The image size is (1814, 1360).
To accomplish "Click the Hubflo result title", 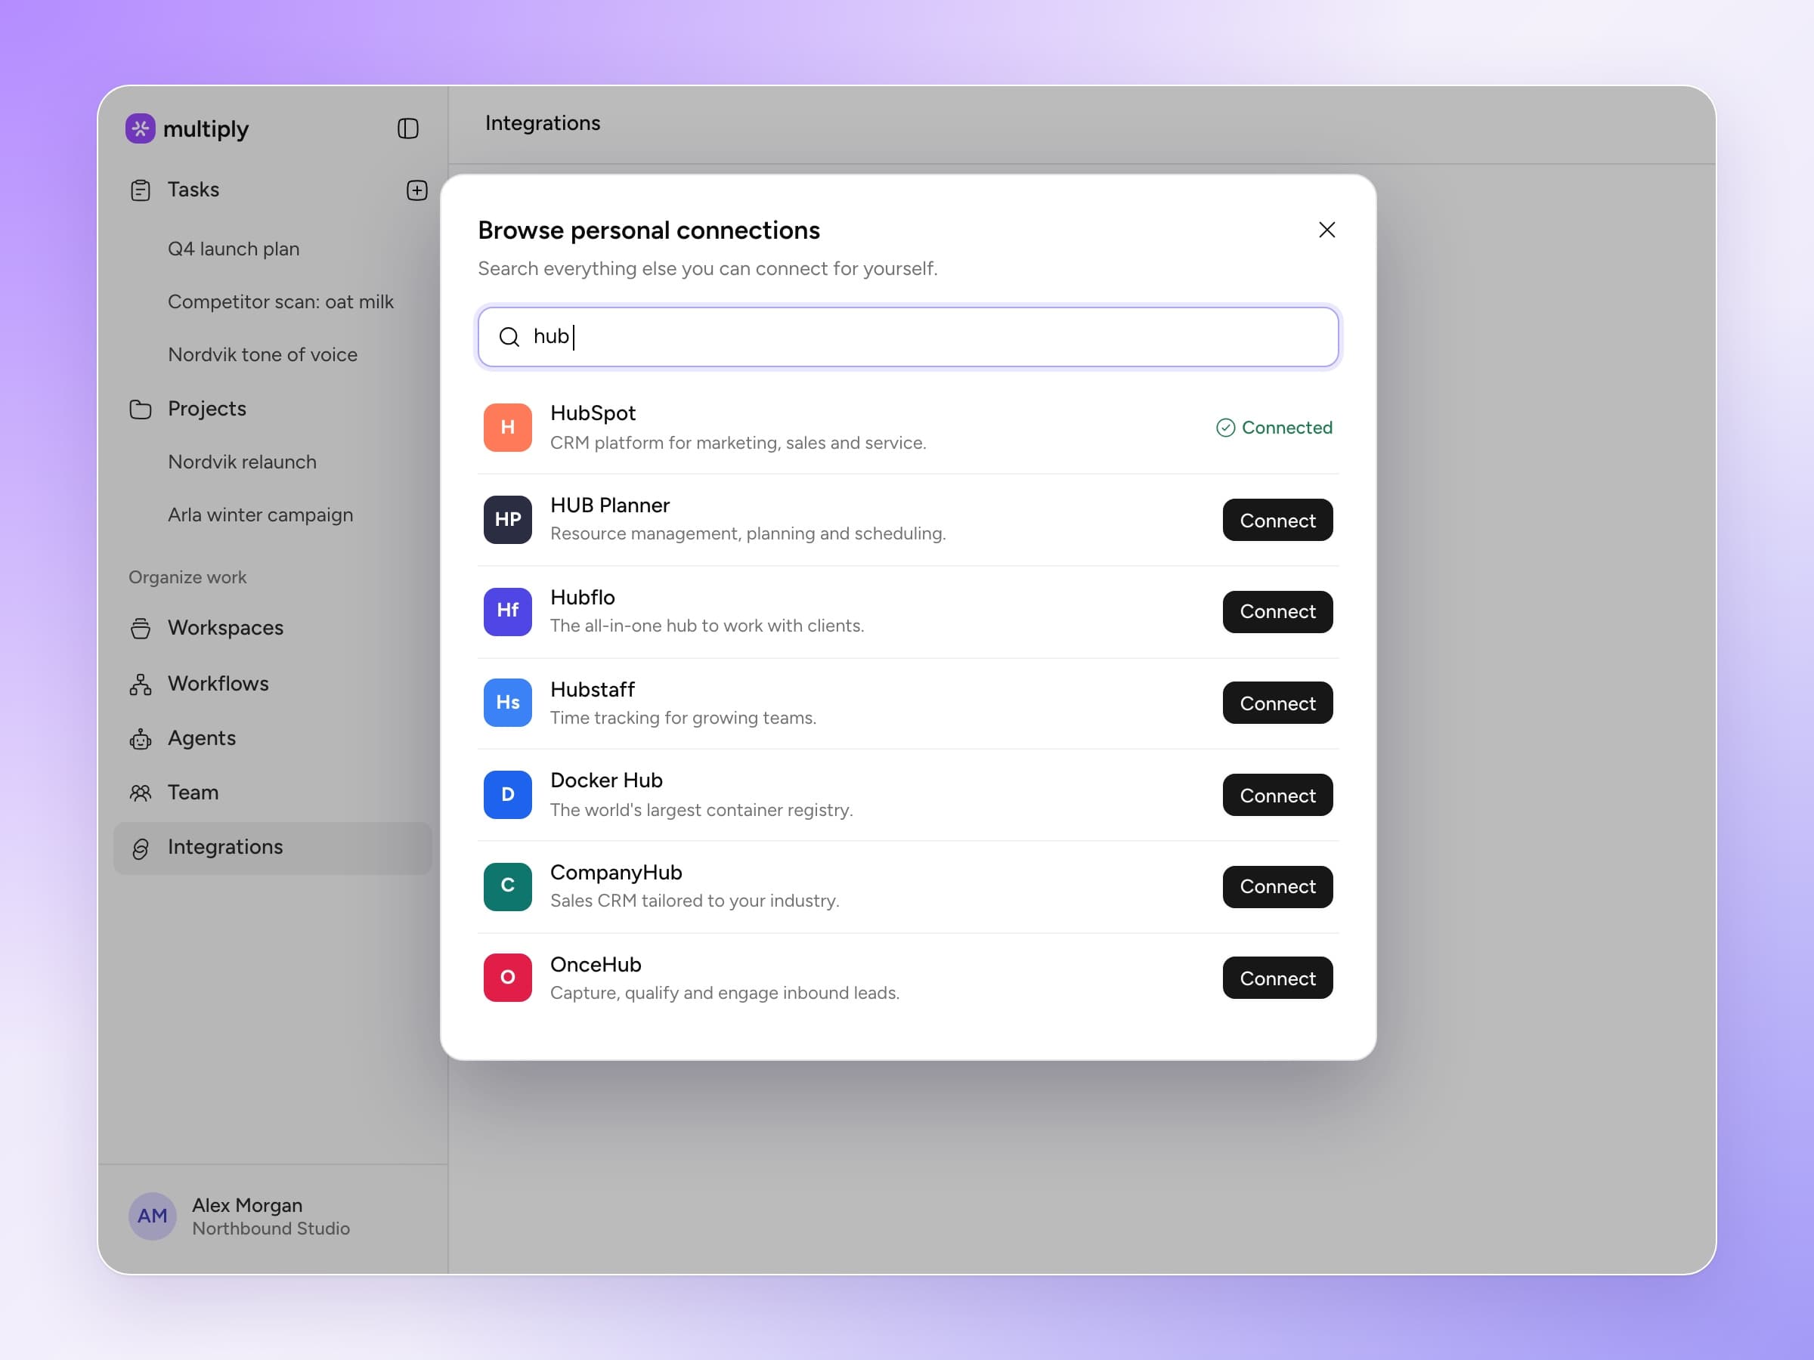I will 582,598.
